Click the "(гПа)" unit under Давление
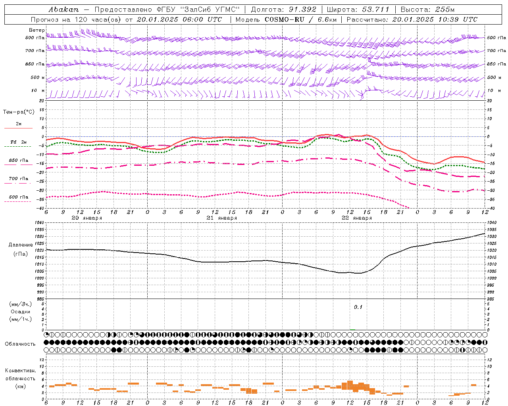 click(21, 254)
